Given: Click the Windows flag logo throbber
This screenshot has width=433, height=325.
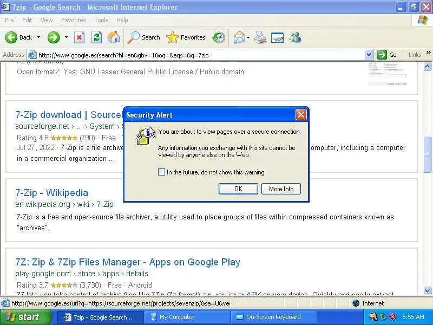Looking at the screenshot, I should [423, 21].
